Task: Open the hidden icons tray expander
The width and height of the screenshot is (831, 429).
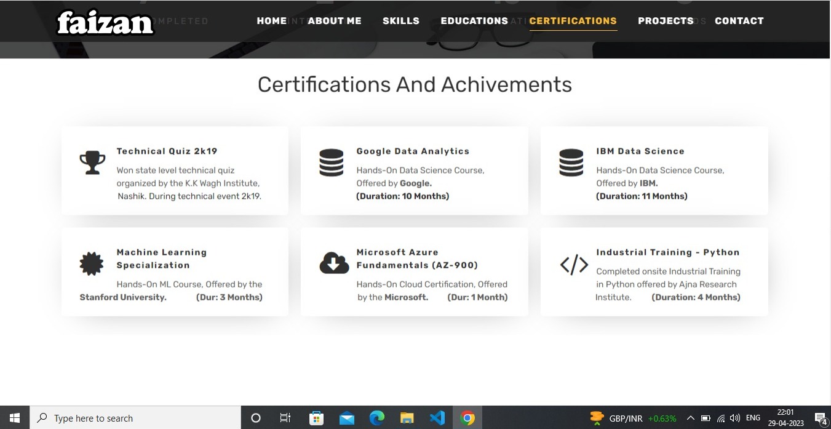Action: pyautogui.click(x=691, y=418)
